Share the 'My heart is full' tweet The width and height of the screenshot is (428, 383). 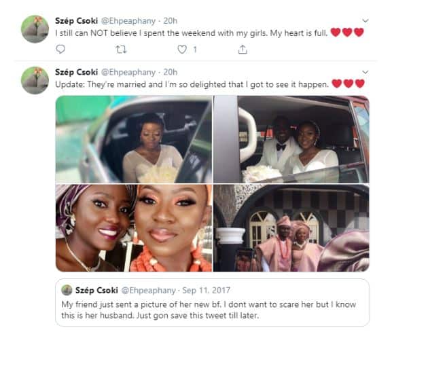click(243, 49)
